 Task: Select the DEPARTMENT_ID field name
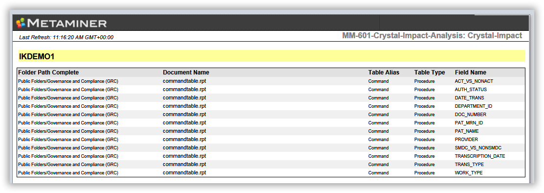click(473, 106)
